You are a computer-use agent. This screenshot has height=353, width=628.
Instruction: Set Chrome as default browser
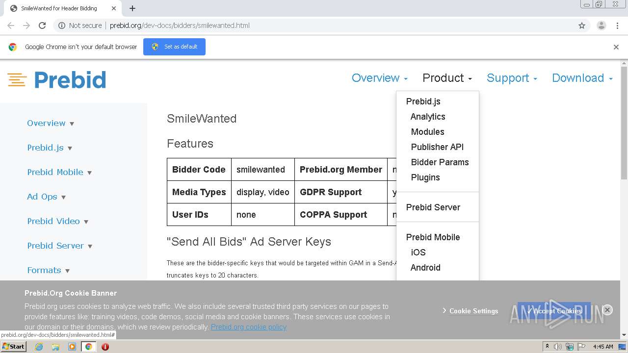tap(174, 47)
